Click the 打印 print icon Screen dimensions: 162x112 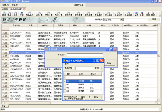153,14
